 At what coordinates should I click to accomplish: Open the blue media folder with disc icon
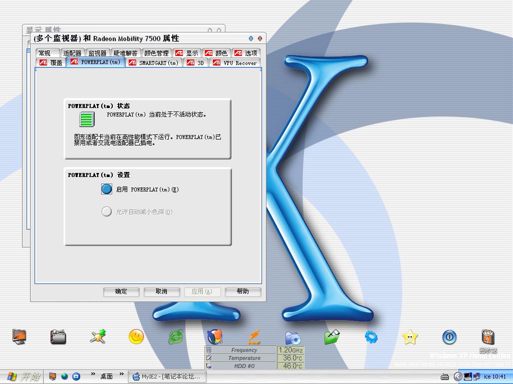[x=293, y=337]
